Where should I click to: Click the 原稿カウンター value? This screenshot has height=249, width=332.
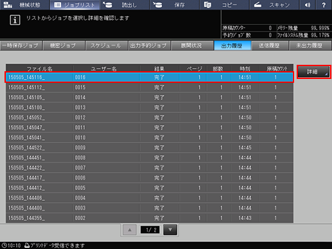pos(270,28)
